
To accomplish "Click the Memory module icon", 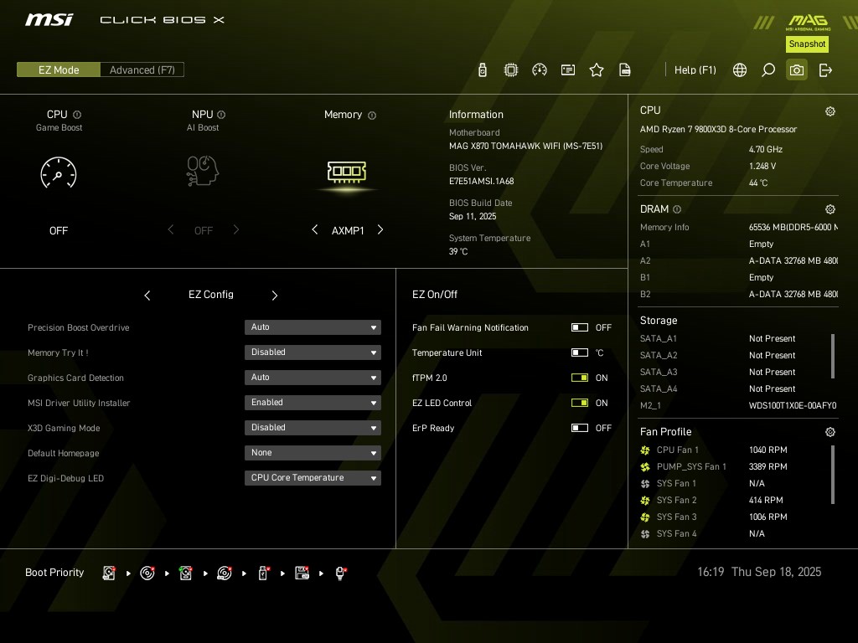I will (346, 171).
